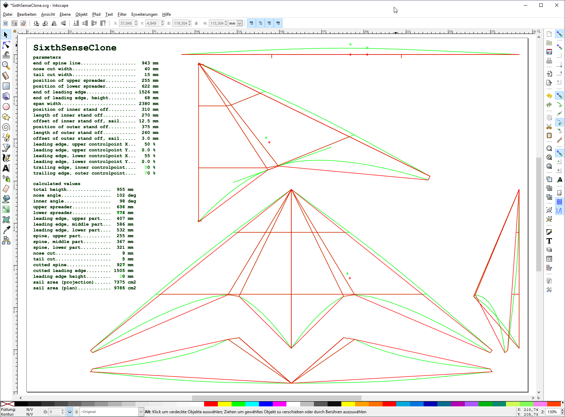This screenshot has width=565, height=417.
Task: Select the Zoom magnifier tool
Action: coord(6,65)
